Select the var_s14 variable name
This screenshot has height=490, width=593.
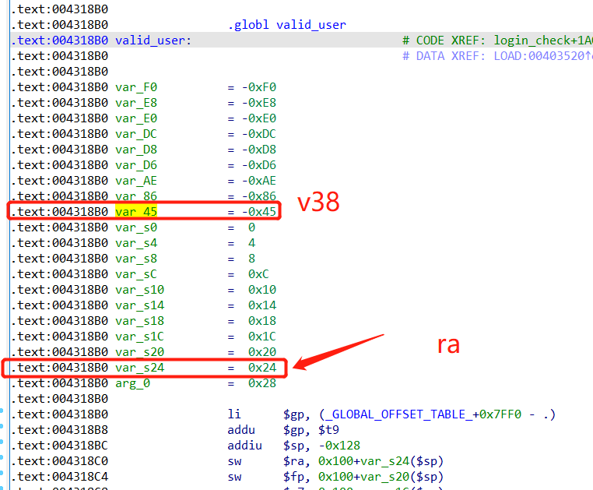pos(139,305)
